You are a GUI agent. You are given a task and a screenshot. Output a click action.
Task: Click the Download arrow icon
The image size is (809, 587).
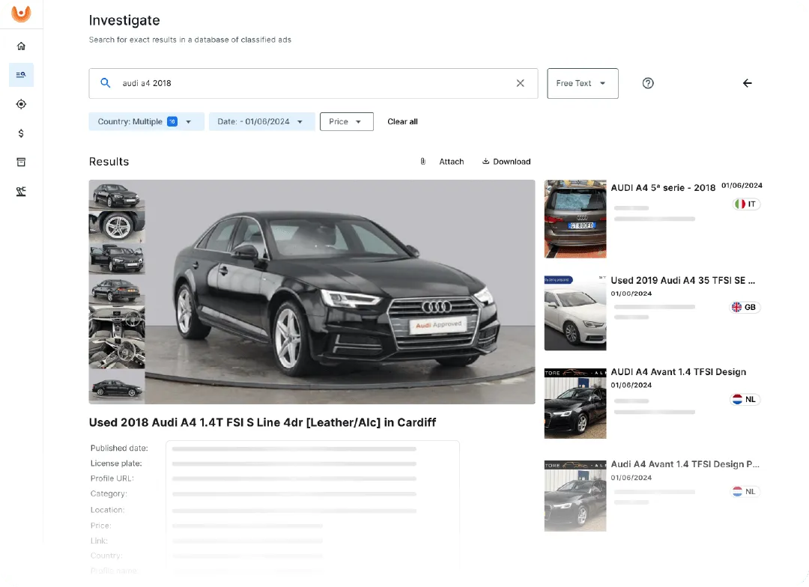485,162
